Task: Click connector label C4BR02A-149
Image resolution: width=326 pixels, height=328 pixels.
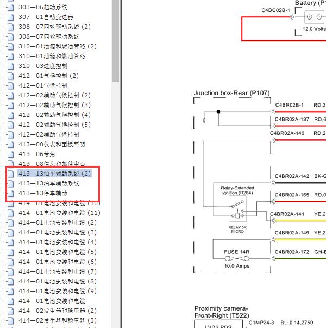Action: click(292, 233)
